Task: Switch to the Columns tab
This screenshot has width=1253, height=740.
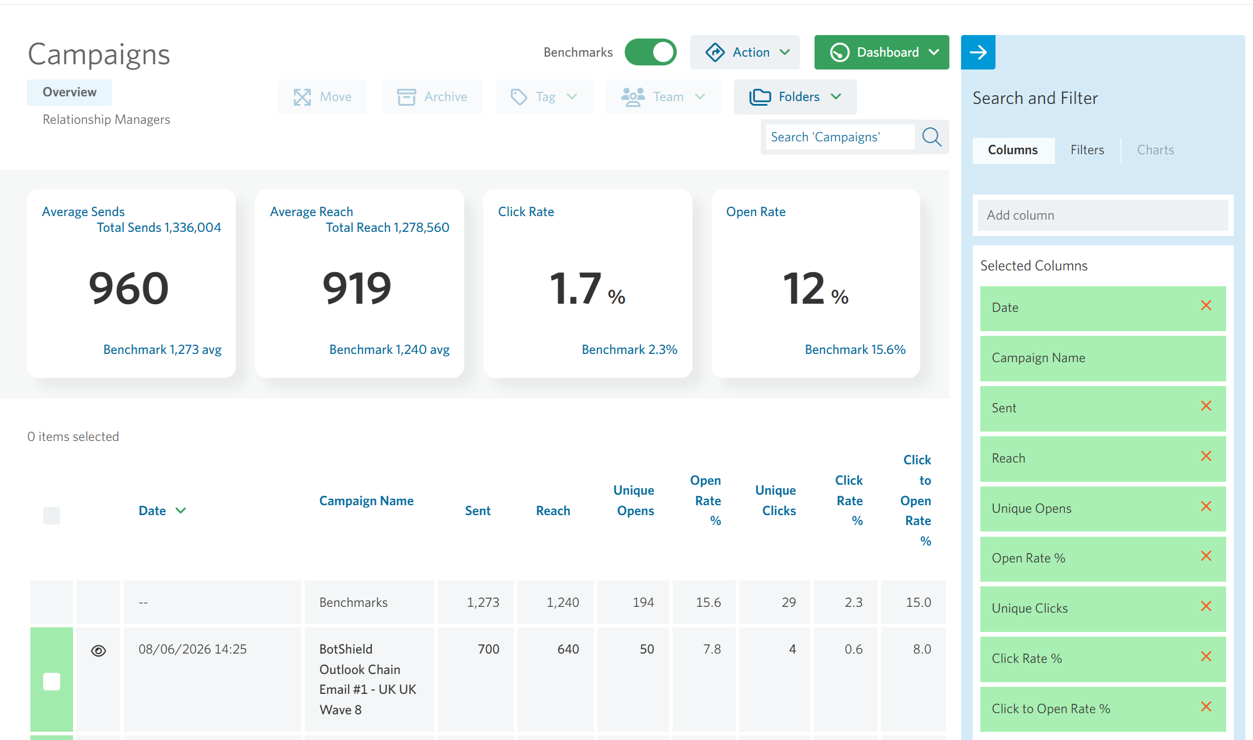Action: (1013, 150)
